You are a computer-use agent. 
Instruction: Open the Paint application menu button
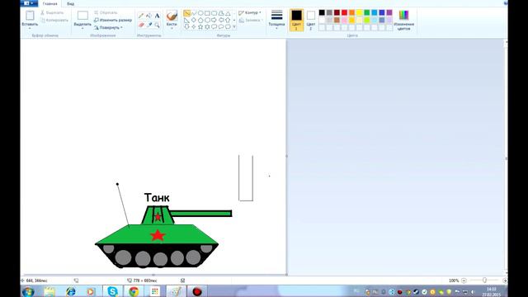click(29, 3)
